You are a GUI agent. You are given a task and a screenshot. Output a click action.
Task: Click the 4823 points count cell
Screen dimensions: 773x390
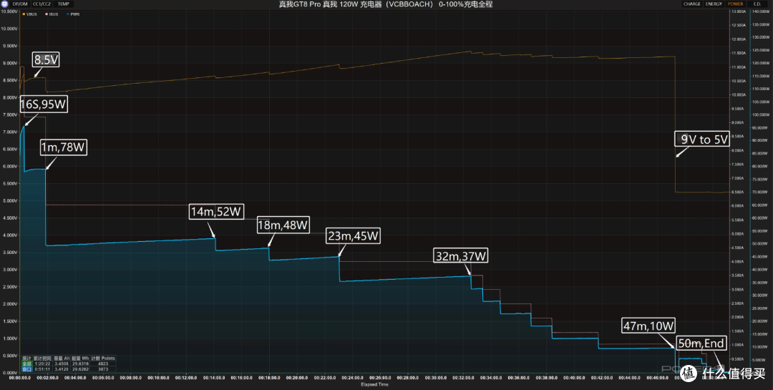(103, 364)
